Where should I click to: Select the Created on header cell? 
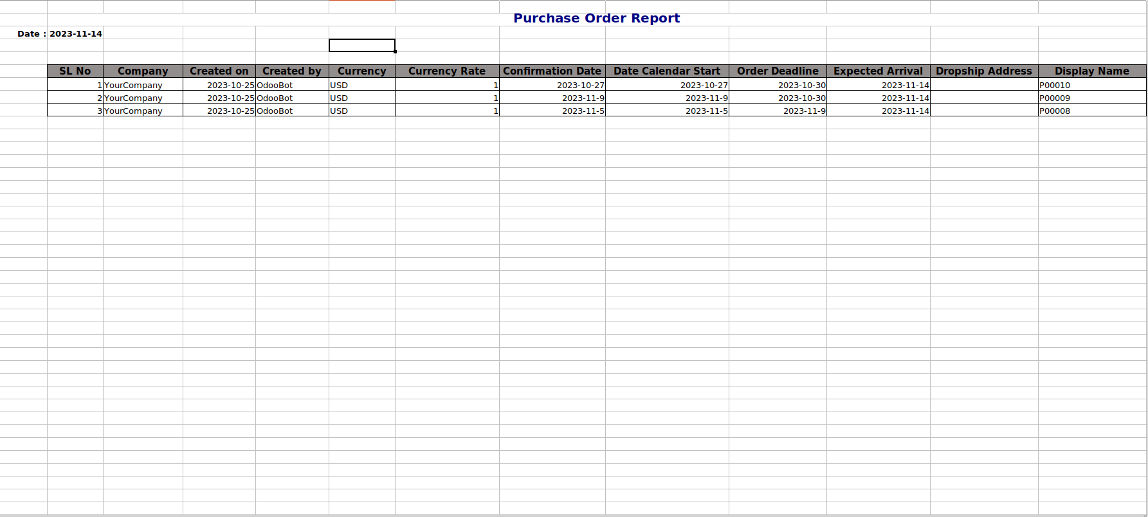pyautogui.click(x=219, y=71)
